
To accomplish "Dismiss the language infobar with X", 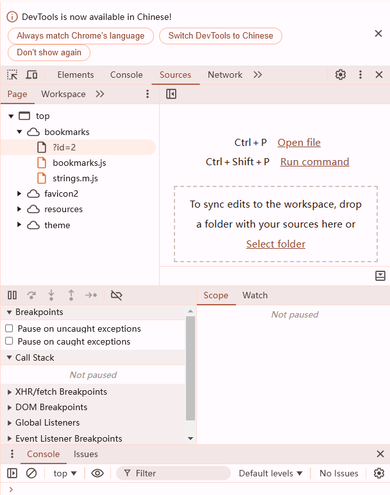I will pyautogui.click(x=378, y=33).
